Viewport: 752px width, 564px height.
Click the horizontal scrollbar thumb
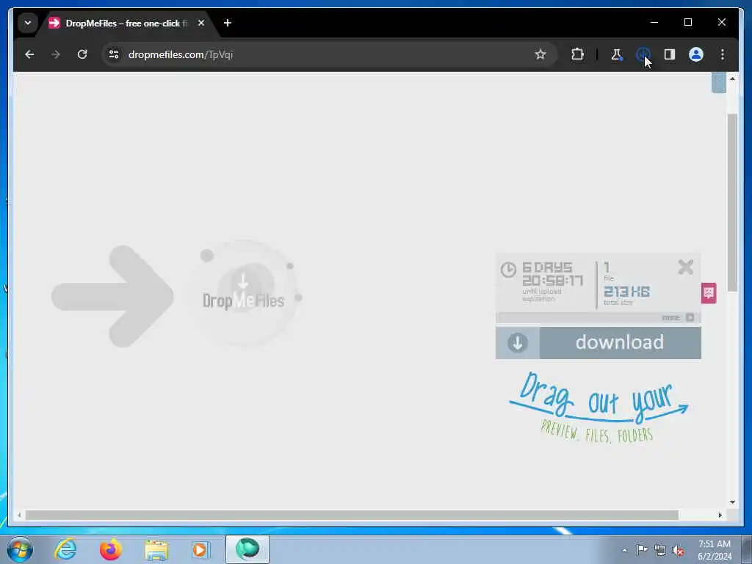pyautogui.click(x=352, y=515)
